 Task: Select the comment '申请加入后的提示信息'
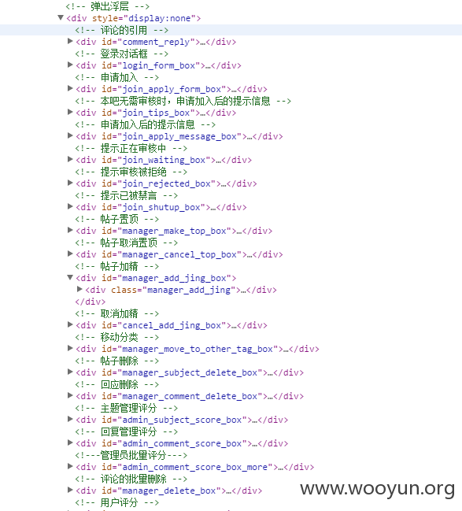point(146,124)
